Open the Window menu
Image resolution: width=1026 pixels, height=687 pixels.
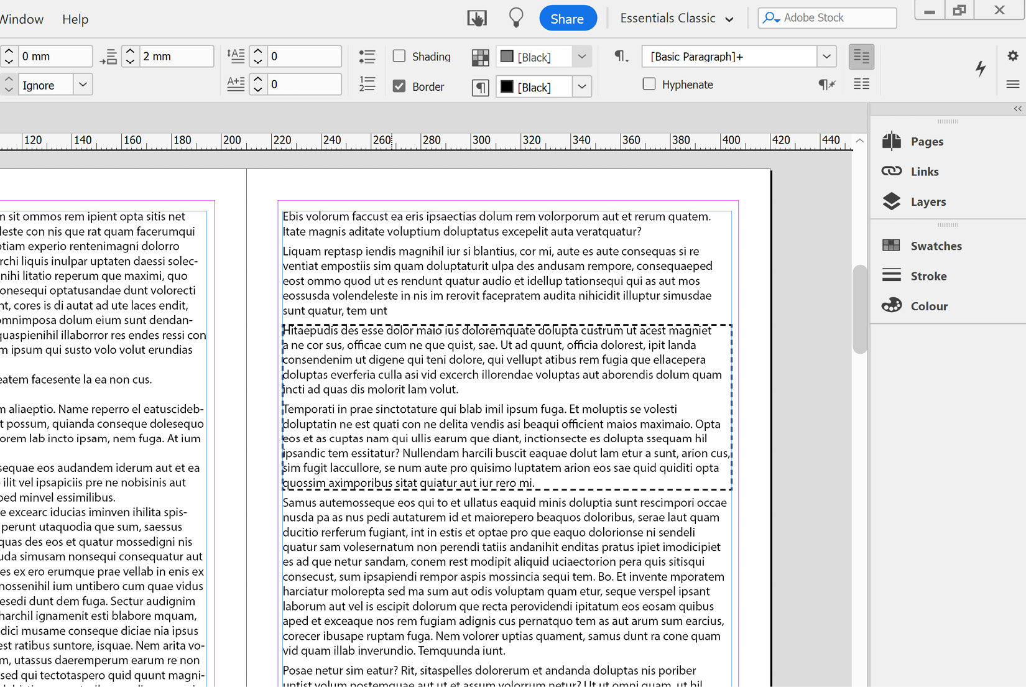pos(22,19)
